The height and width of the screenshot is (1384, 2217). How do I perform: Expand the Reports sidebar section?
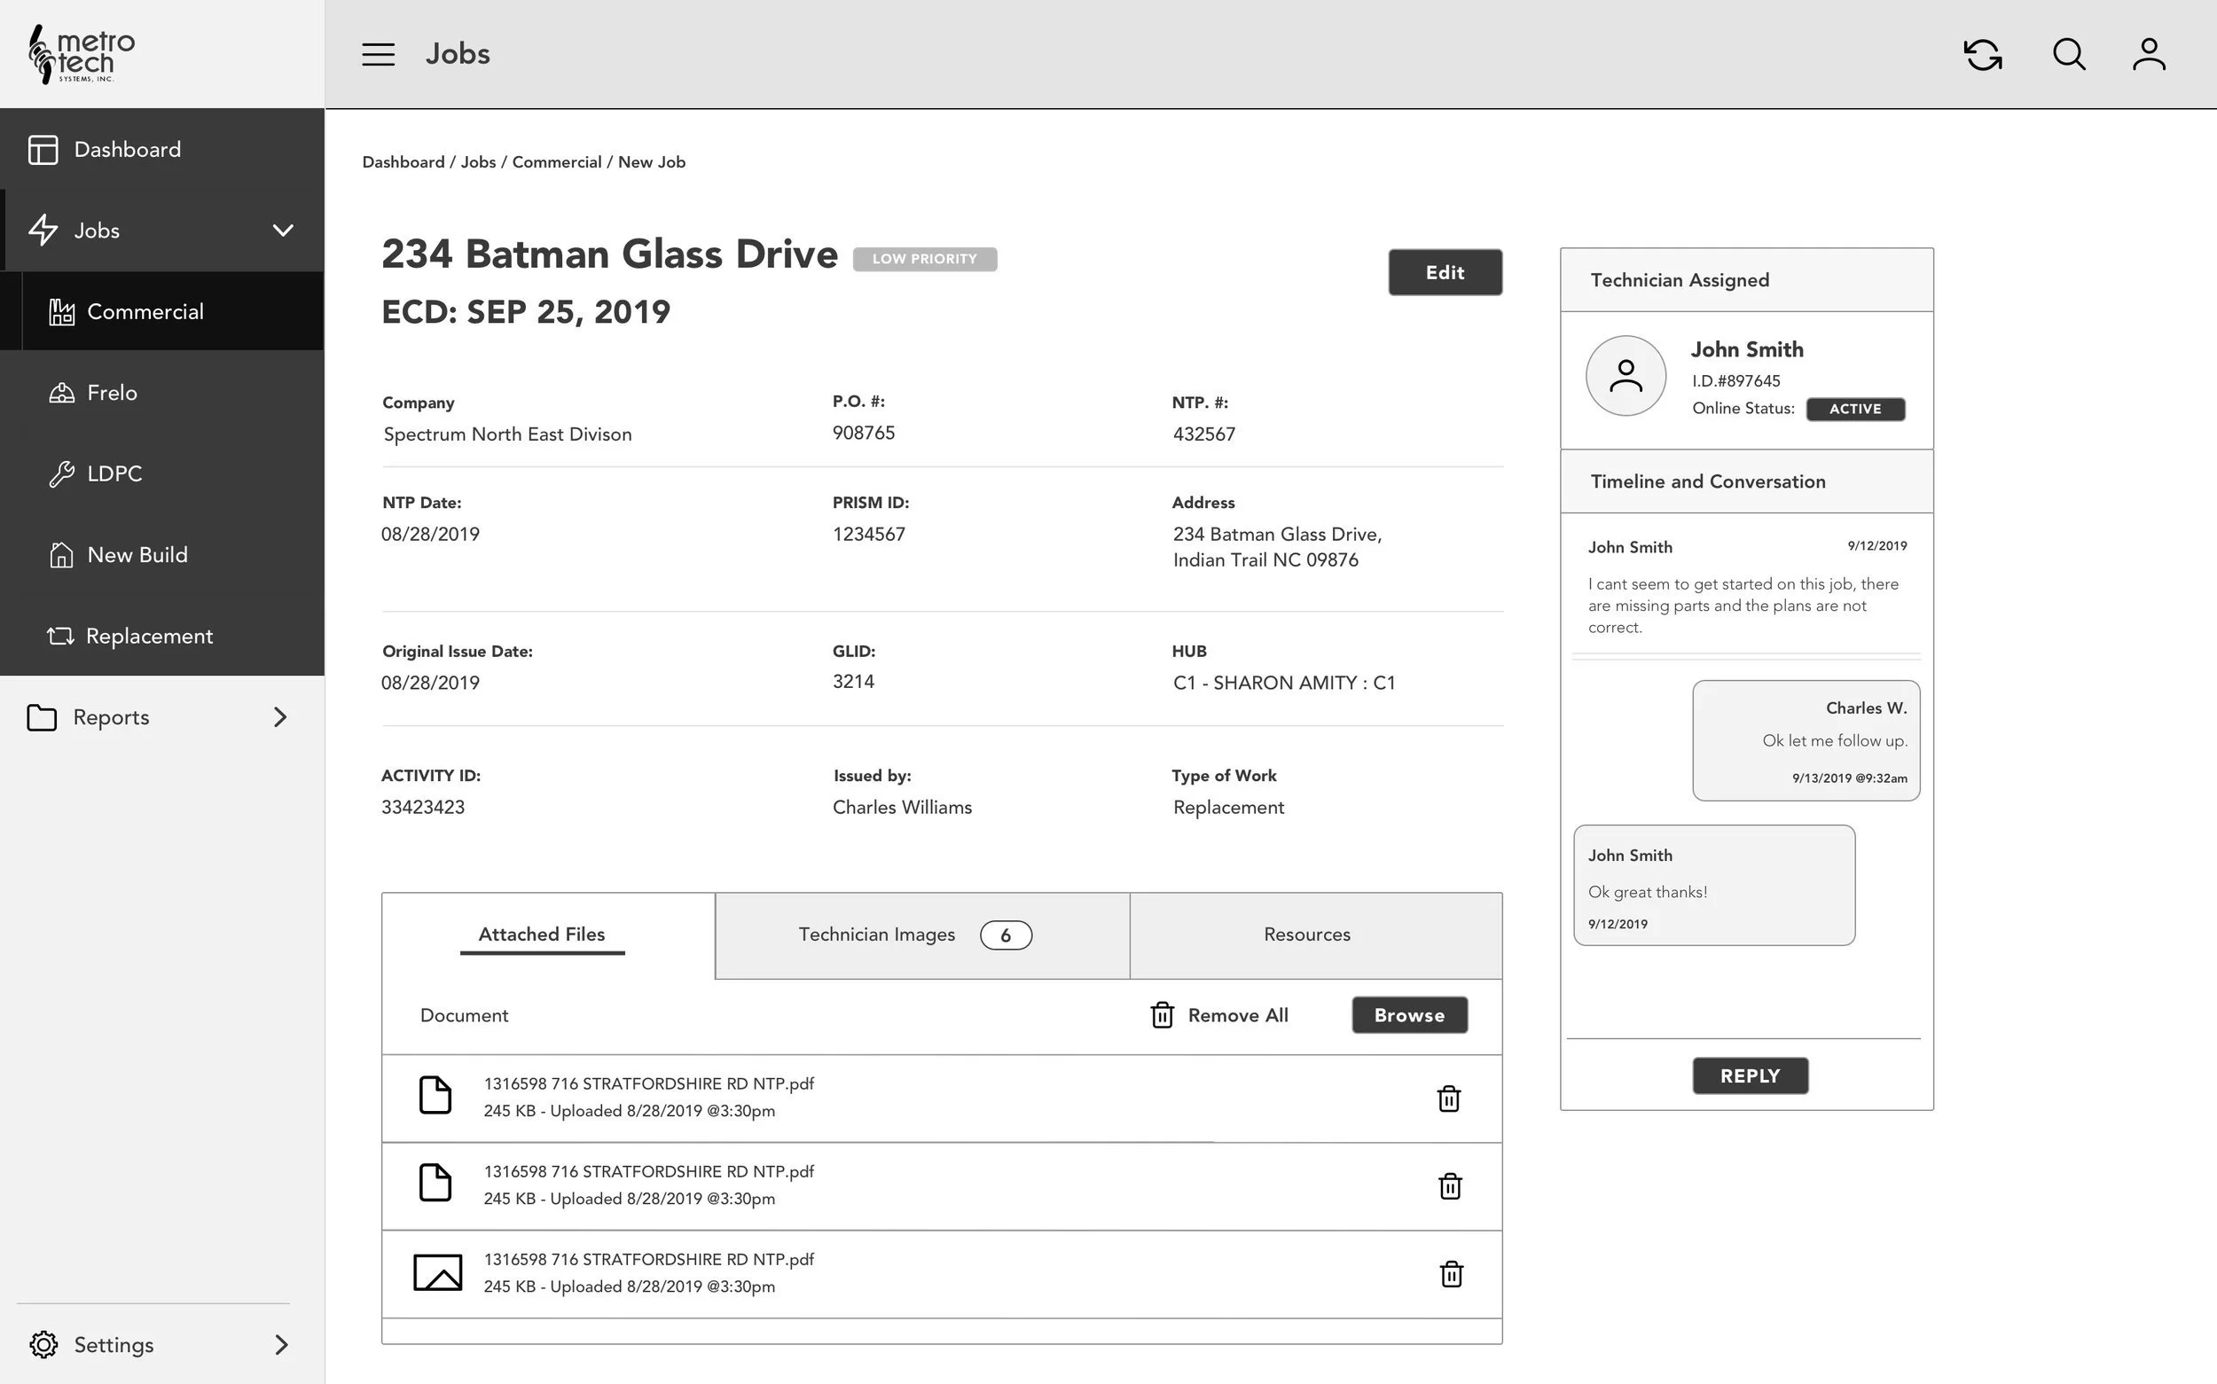click(x=280, y=716)
